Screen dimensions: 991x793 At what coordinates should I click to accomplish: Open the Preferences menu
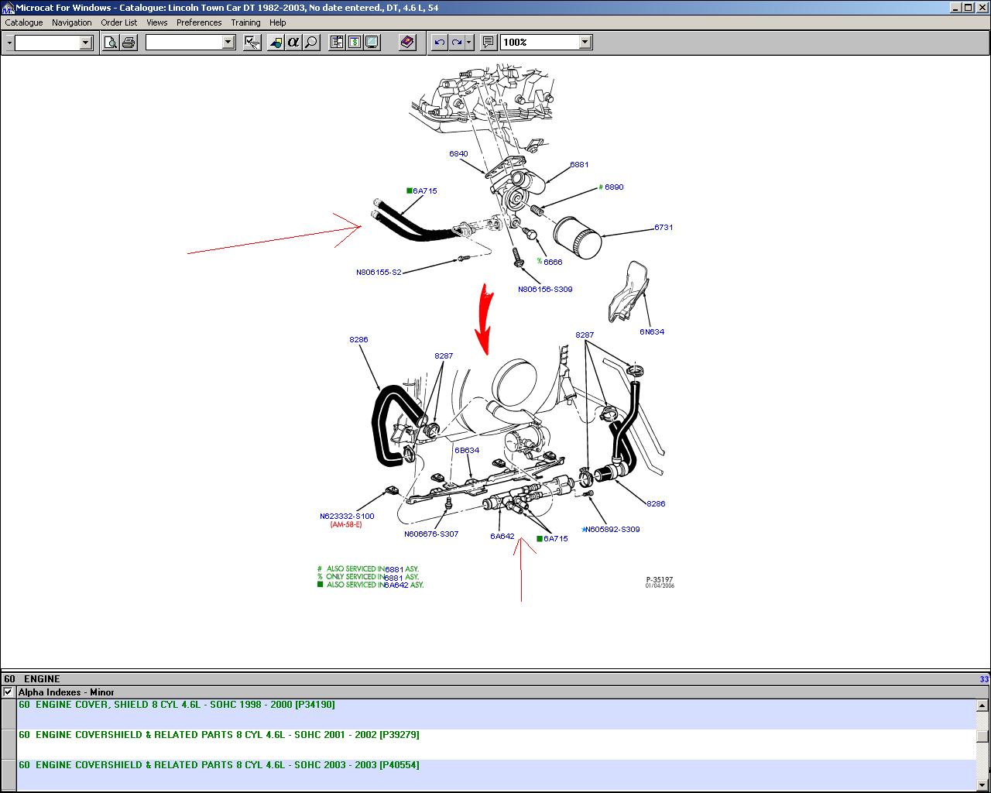199,22
